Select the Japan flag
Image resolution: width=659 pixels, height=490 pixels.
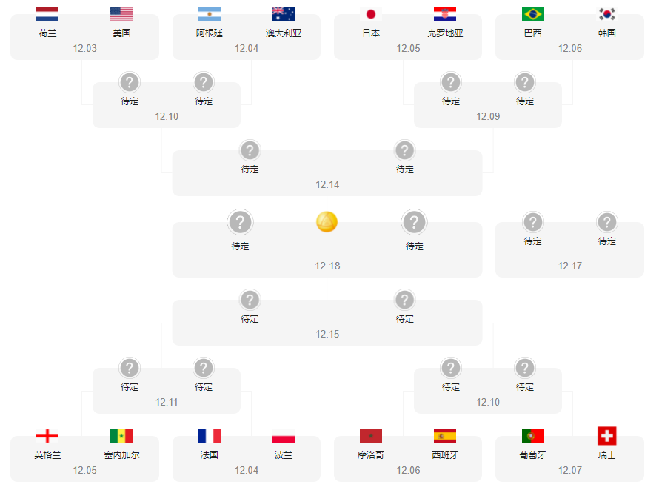[371, 14]
